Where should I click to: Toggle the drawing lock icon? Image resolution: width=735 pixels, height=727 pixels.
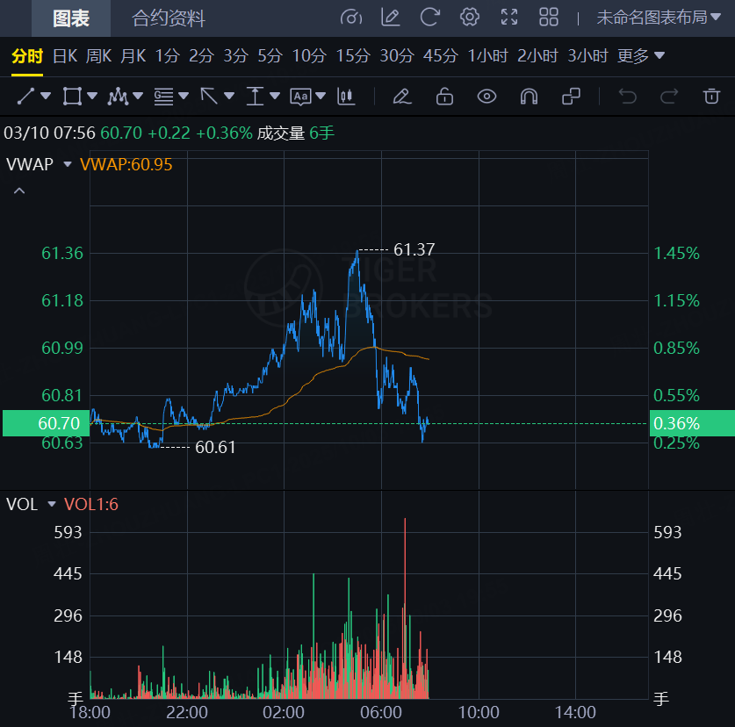[x=444, y=96]
